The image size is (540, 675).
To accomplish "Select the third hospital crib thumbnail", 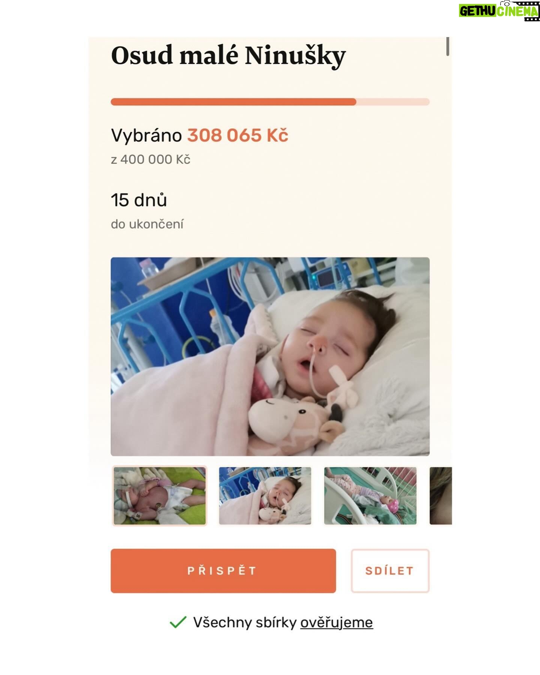I will [370, 496].
